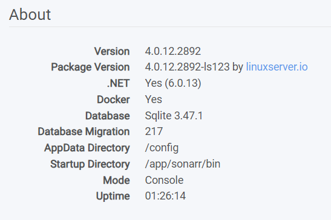Click the Uptime label
331x220 pixels.
(x=113, y=196)
